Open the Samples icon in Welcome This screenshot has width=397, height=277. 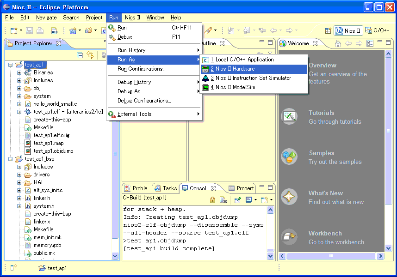[x=289, y=157]
